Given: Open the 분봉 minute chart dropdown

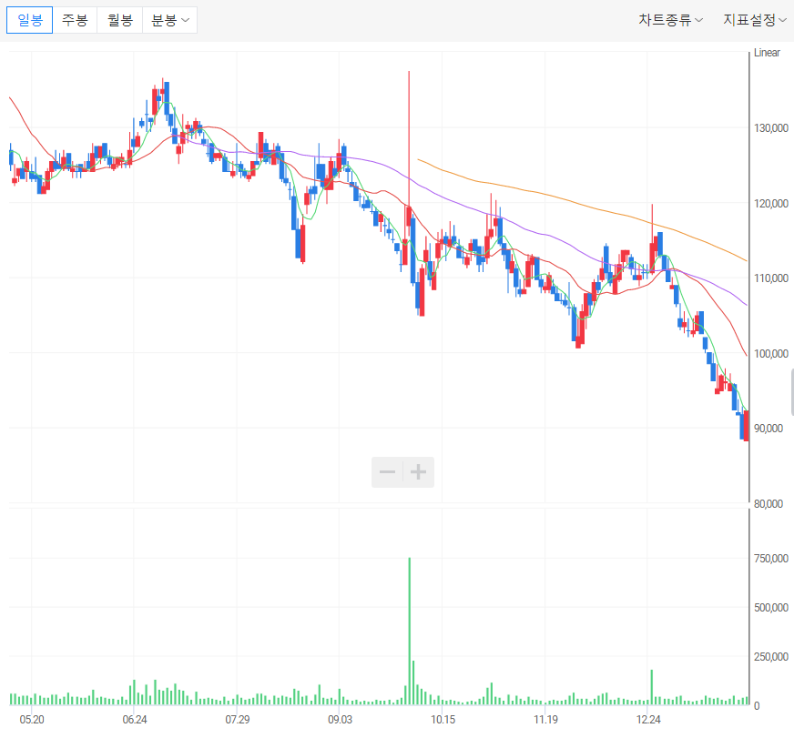Looking at the screenshot, I should pos(170,20).
